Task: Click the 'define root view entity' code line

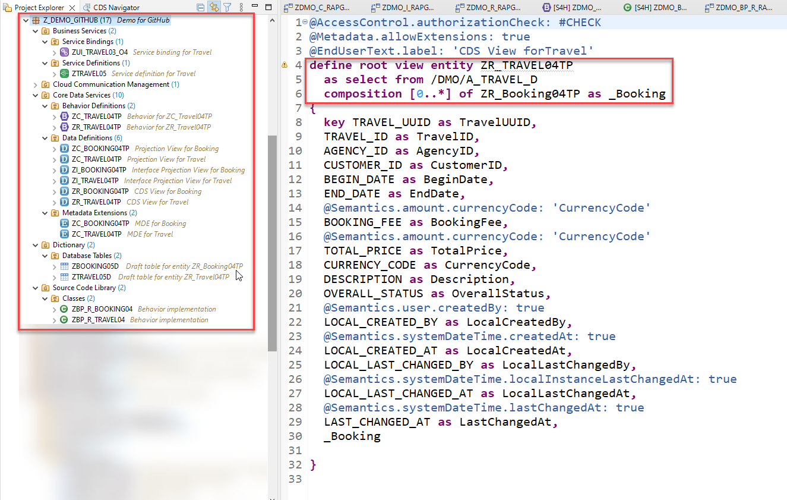Action: click(x=441, y=65)
